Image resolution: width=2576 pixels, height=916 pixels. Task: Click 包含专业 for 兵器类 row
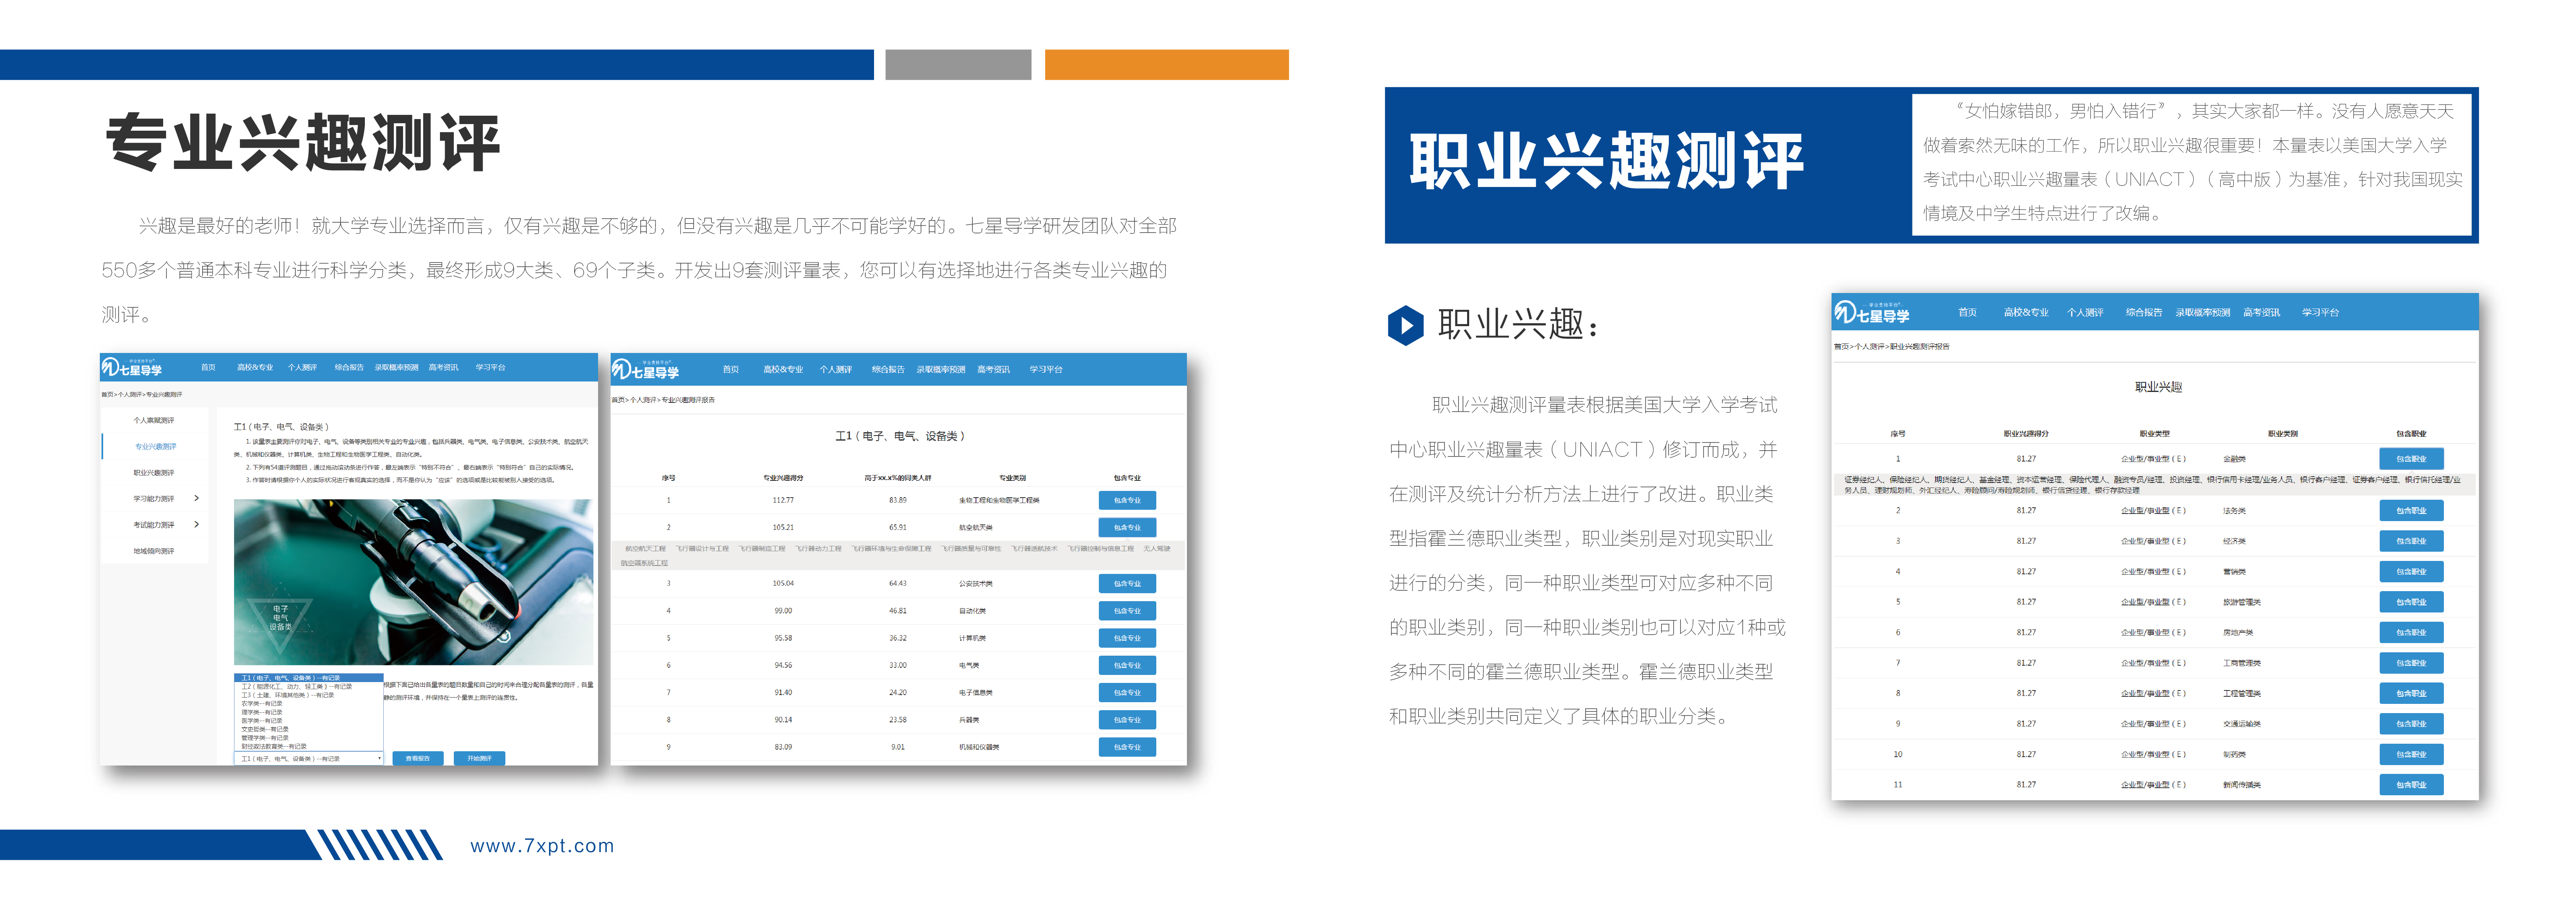[x=1127, y=720]
